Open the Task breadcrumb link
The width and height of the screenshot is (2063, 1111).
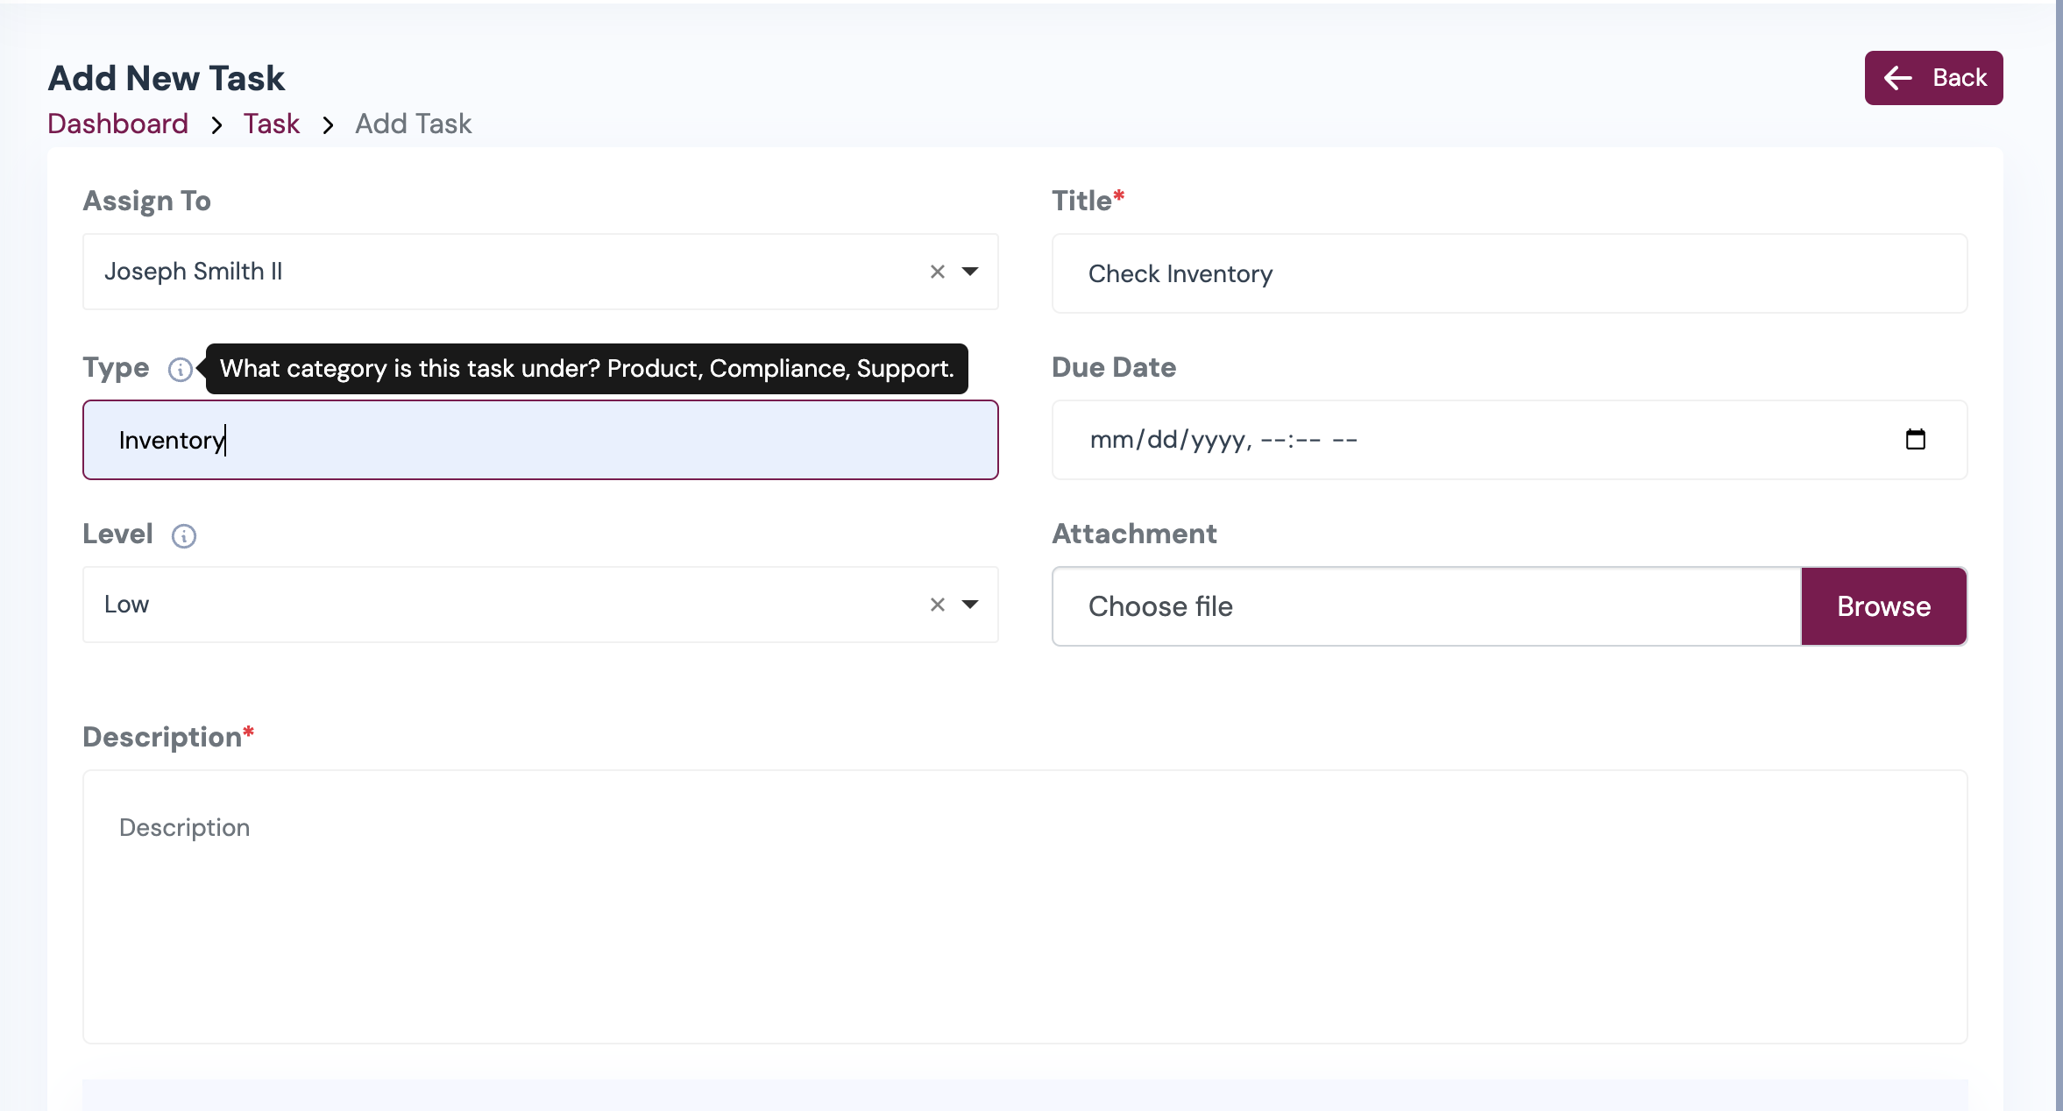[271, 124]
